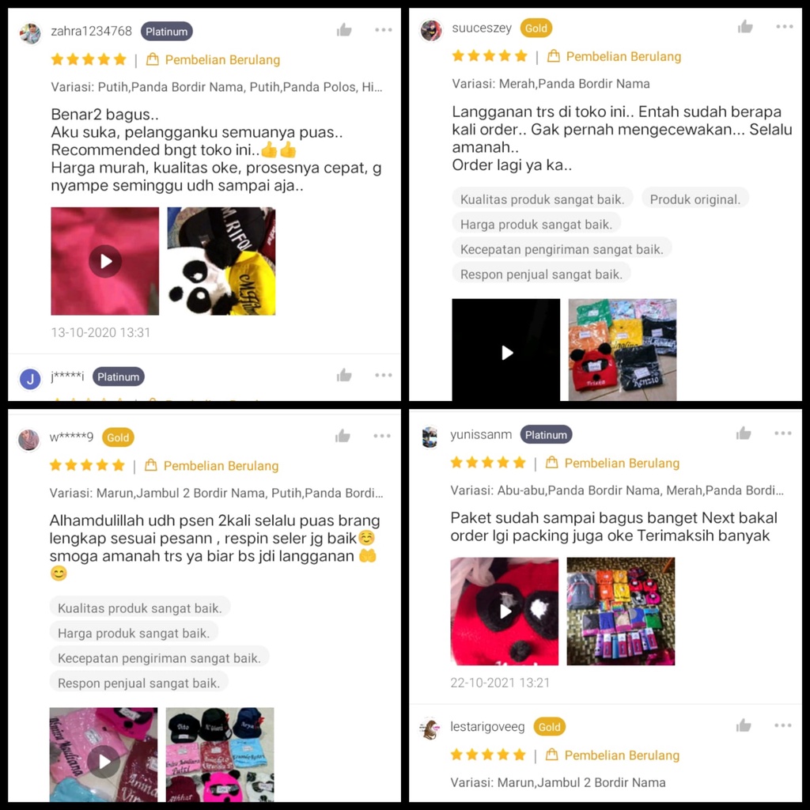Tap Platinum badge next to yunissanm
The height and width of the screenshot is (810, 810).
pos(546,434)
